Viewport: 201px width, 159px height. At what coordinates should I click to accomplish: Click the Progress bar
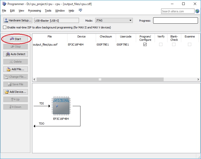[175, 21]
